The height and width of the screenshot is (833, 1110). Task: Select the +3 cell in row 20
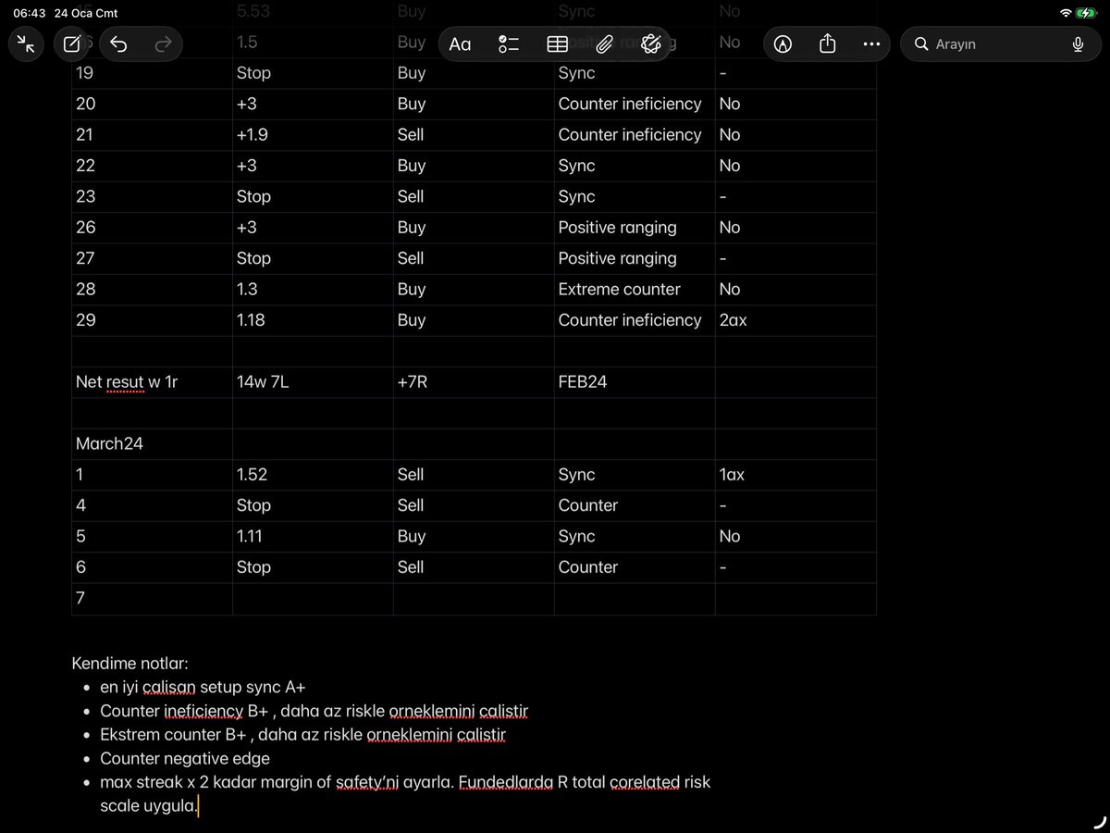[313, 104]
